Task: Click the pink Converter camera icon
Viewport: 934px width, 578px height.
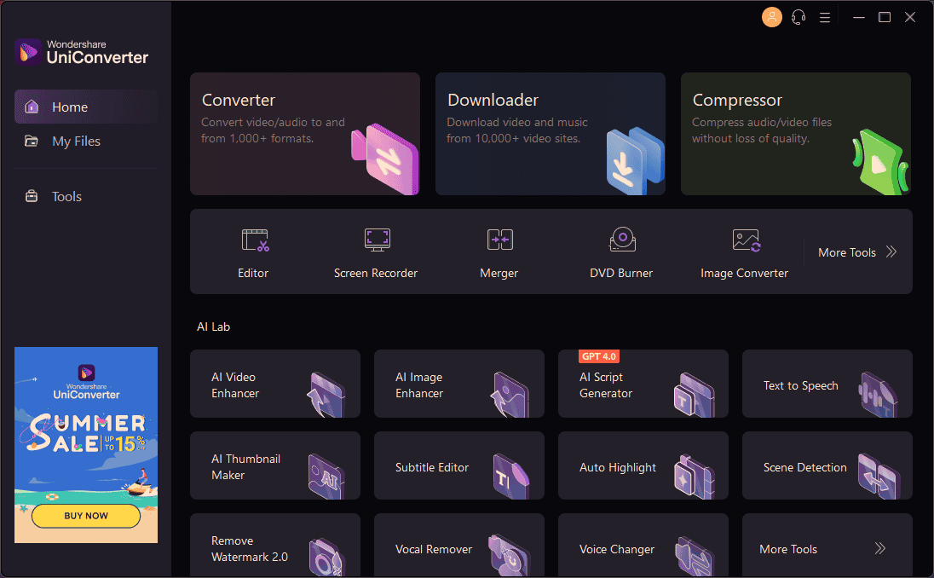Action: click(385, 159)
